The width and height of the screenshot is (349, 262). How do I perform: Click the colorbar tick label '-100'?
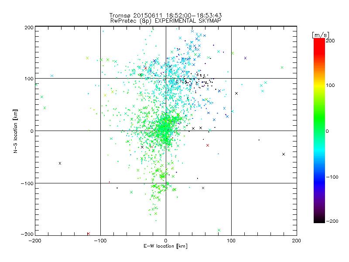[332, 177]
